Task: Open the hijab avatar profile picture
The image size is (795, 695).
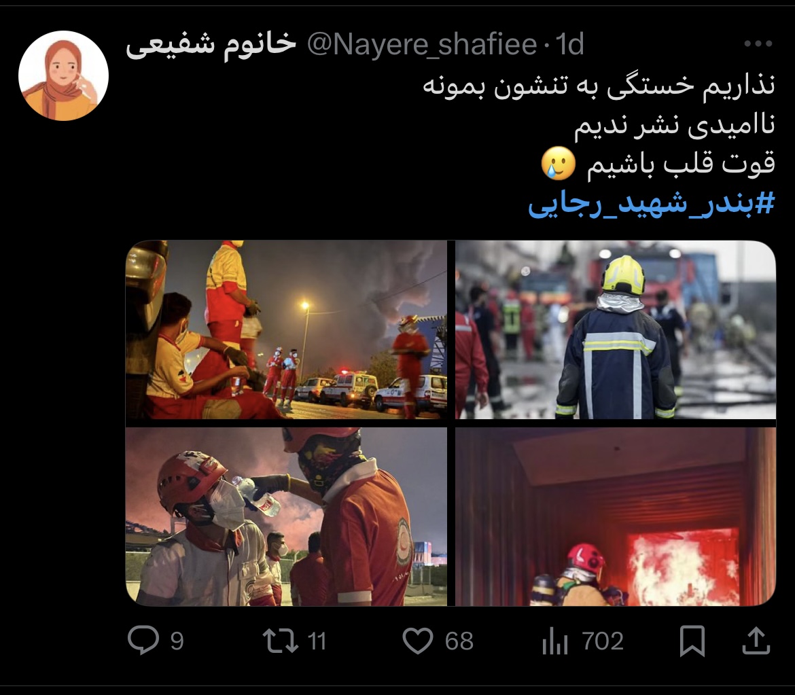Action: tap(63, 75)
